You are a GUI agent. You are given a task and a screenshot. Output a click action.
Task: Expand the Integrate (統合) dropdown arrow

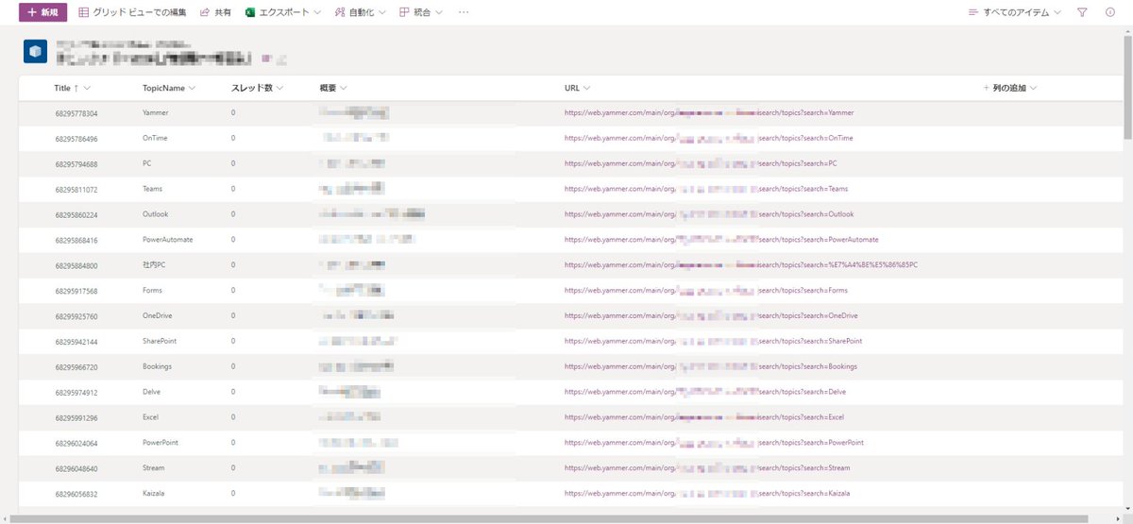click(x=439, y=12)
